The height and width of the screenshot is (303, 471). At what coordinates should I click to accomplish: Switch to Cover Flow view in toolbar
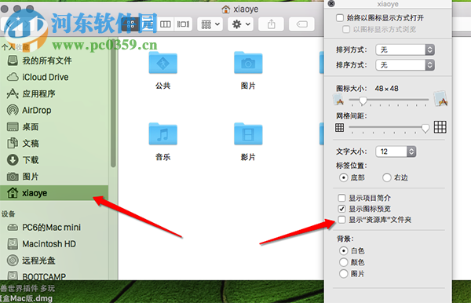click(183, 24)
